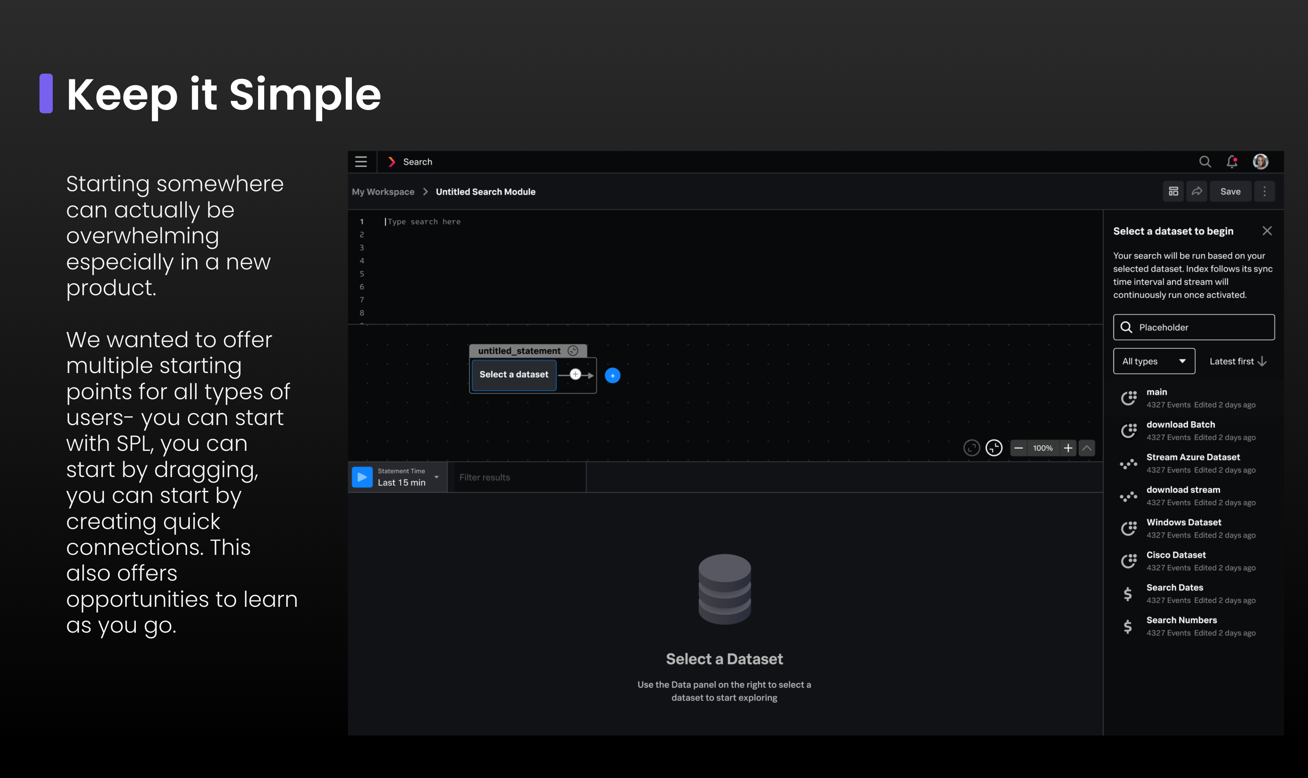Screen dimensions: 1308x778
Task: Click the share arrow icon
Action: 1197,191
